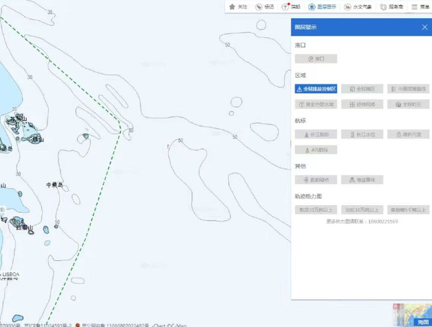Show the 全球时区 time zone layer
The width and height of the screenshot is (432, 327).
408,104
